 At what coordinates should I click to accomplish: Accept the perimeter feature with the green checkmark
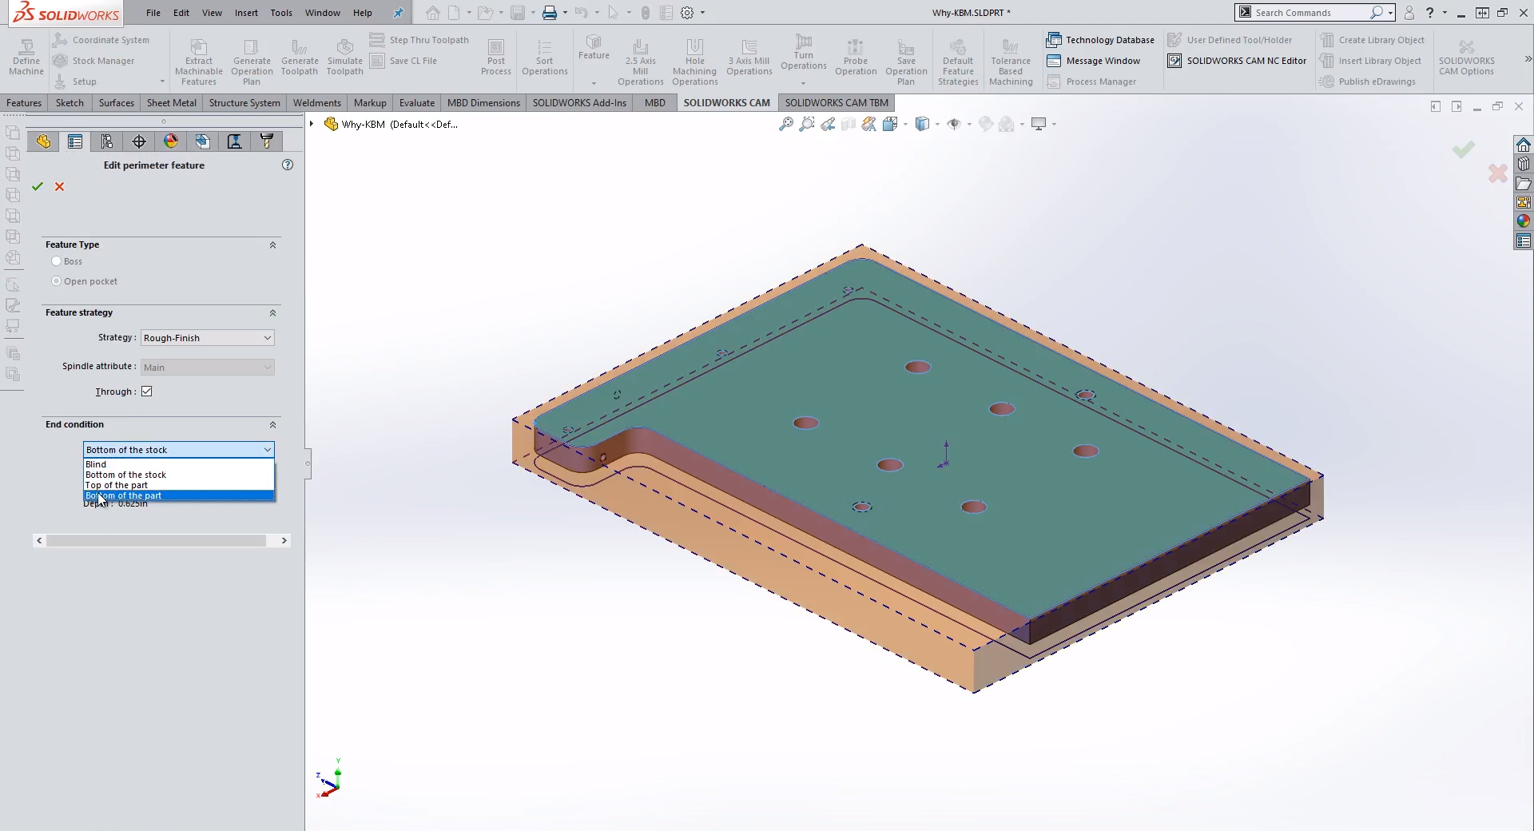click(x=38, y=186)
